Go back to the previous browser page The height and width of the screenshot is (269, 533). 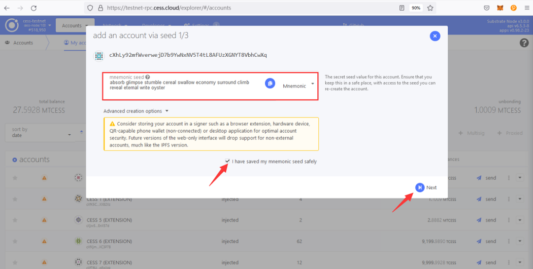(x=7, y=8)
